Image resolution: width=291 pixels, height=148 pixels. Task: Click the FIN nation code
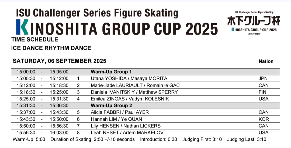coord(263,92)
